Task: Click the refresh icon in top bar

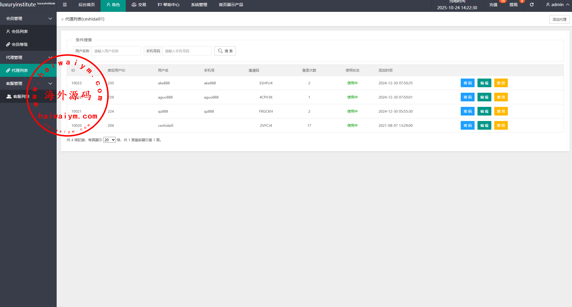Action: (x=532, y=5)
